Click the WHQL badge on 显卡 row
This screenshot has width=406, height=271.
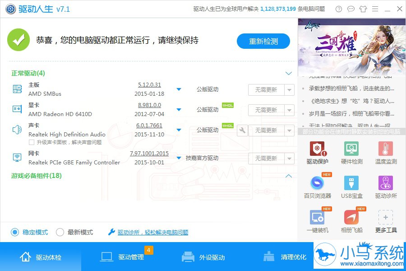(x=228, y=105)
